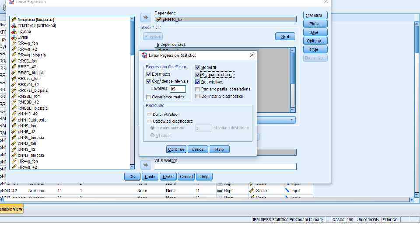Screen dimensions: 420x236
Task: Click the Группа variable icon
Action: (14, 31)
